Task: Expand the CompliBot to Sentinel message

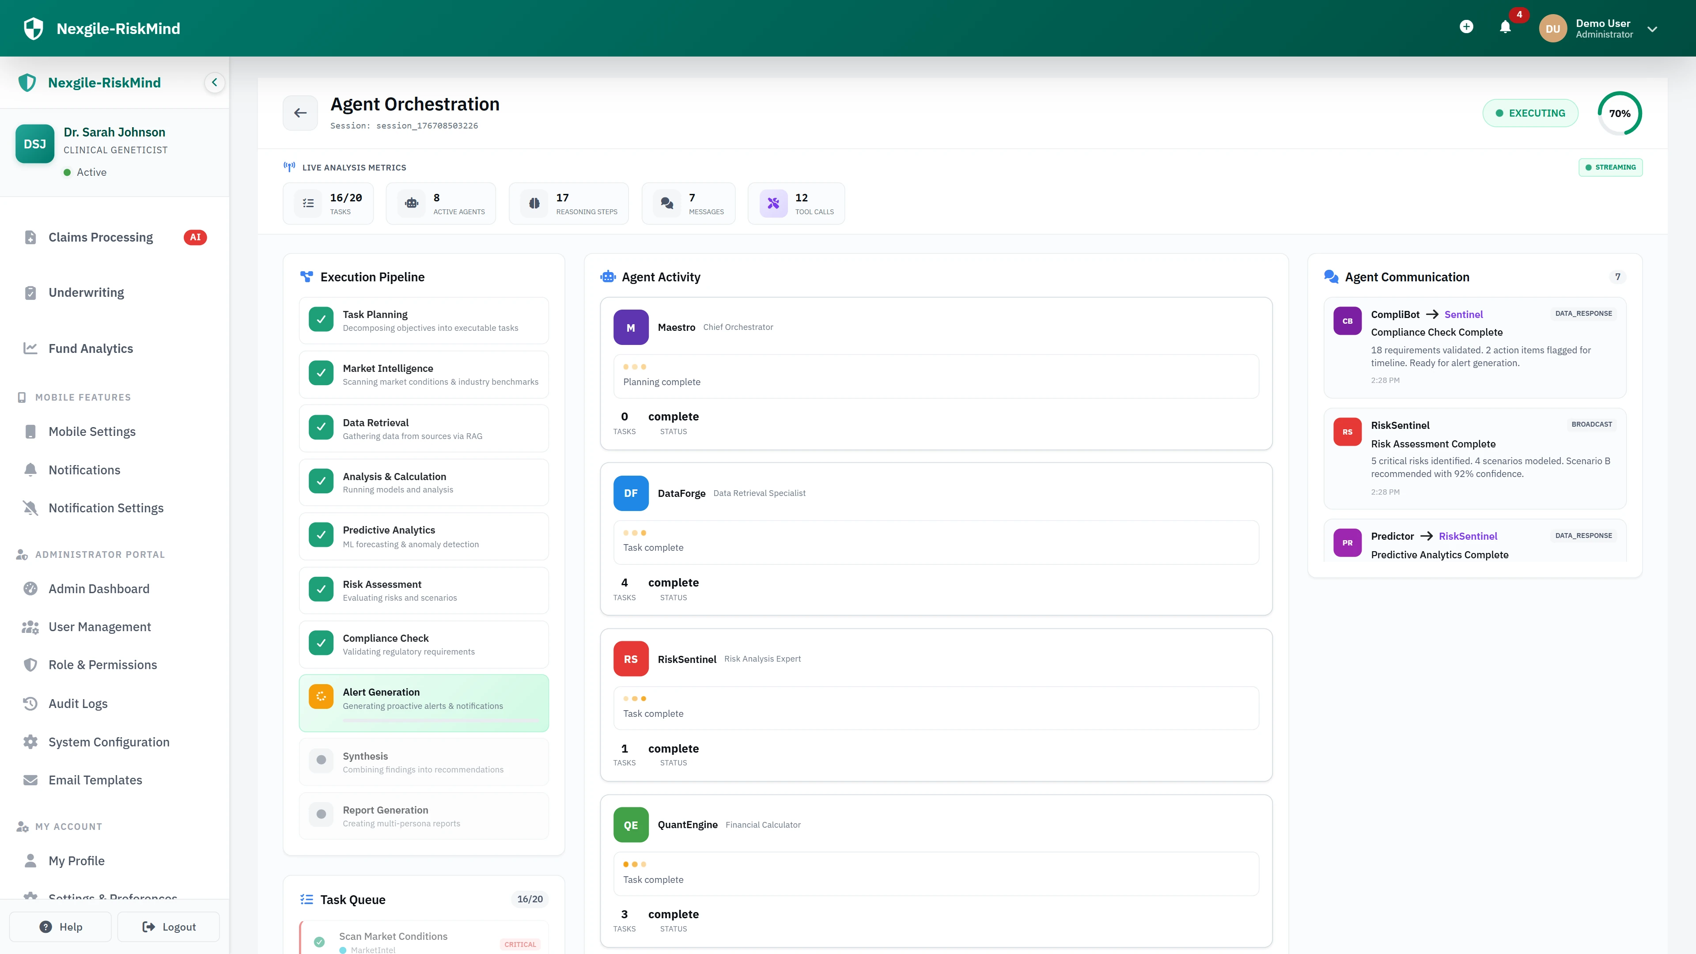Action: point(1474,347)
